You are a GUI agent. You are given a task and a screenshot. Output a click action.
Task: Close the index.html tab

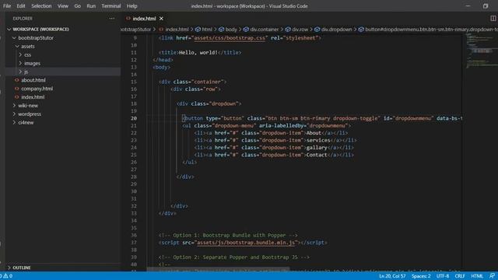coord(161,19)
